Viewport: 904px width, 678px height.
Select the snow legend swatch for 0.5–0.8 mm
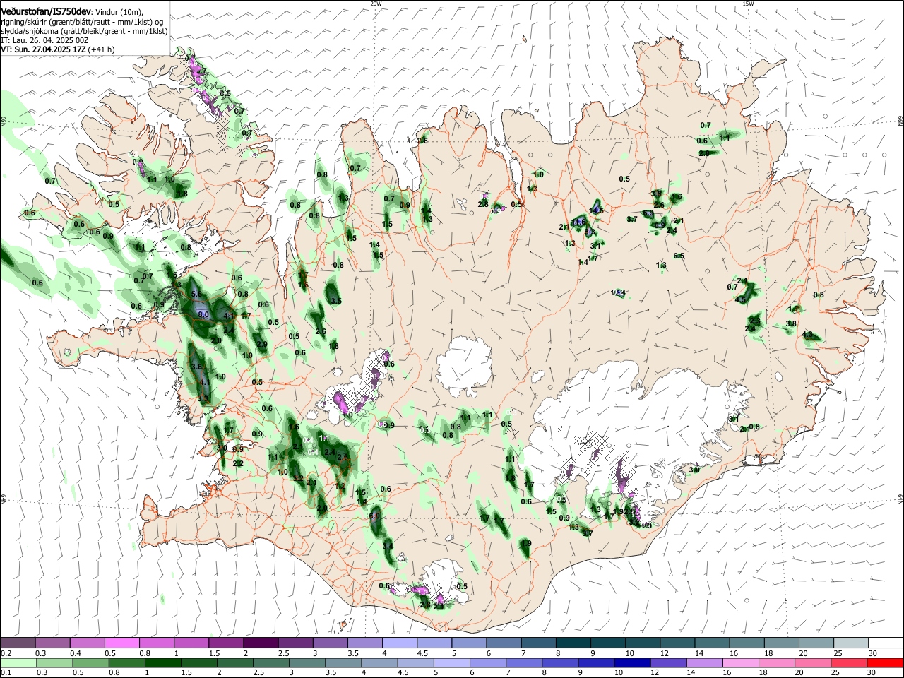tap(121, 643)
